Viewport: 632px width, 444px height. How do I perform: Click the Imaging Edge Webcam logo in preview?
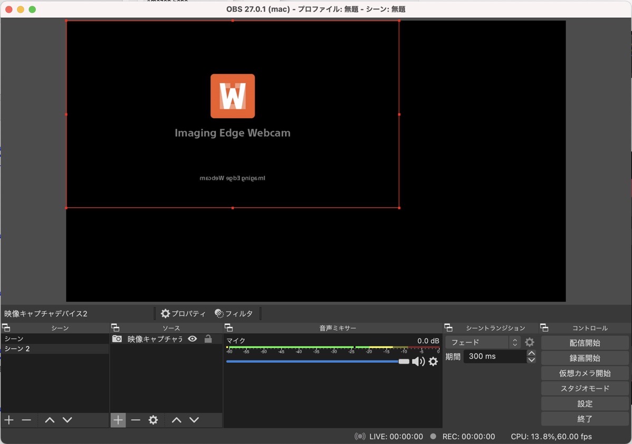pos(233,96)
